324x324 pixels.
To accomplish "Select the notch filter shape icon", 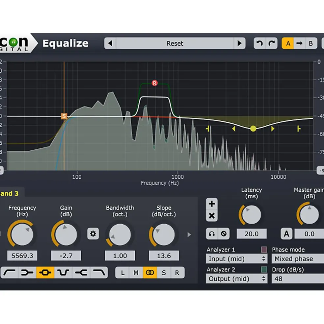I will (x=63, y=273).
